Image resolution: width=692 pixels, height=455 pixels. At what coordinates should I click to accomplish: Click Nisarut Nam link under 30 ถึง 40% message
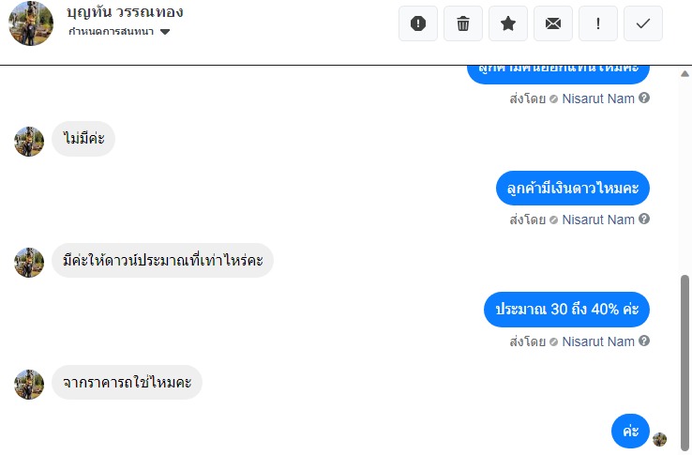point(598,341)
